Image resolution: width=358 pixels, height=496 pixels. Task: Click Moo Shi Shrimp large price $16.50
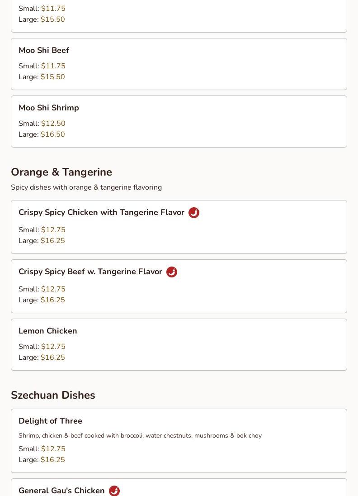pos(53,134)
